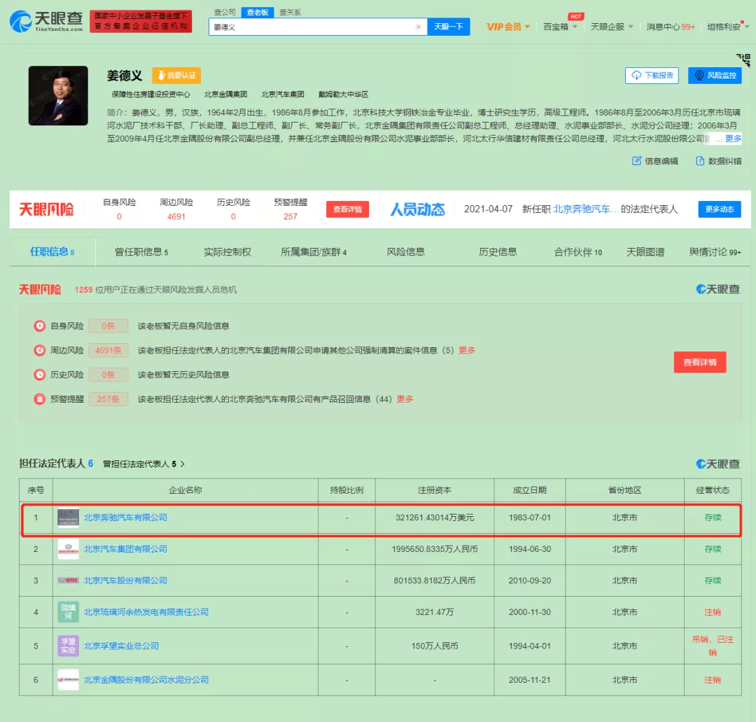Click the 天眼一下 search button
756x722 pixels.
click(449, 27)
